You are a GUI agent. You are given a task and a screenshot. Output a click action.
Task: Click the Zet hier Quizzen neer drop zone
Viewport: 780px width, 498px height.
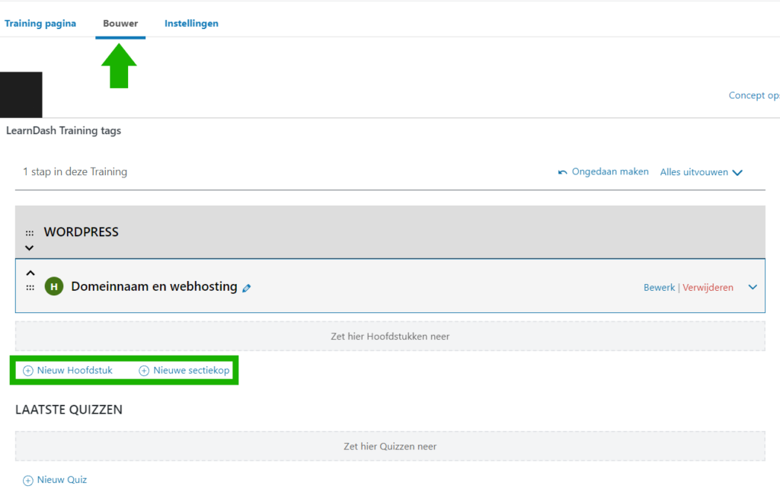[x=390, y=446]
